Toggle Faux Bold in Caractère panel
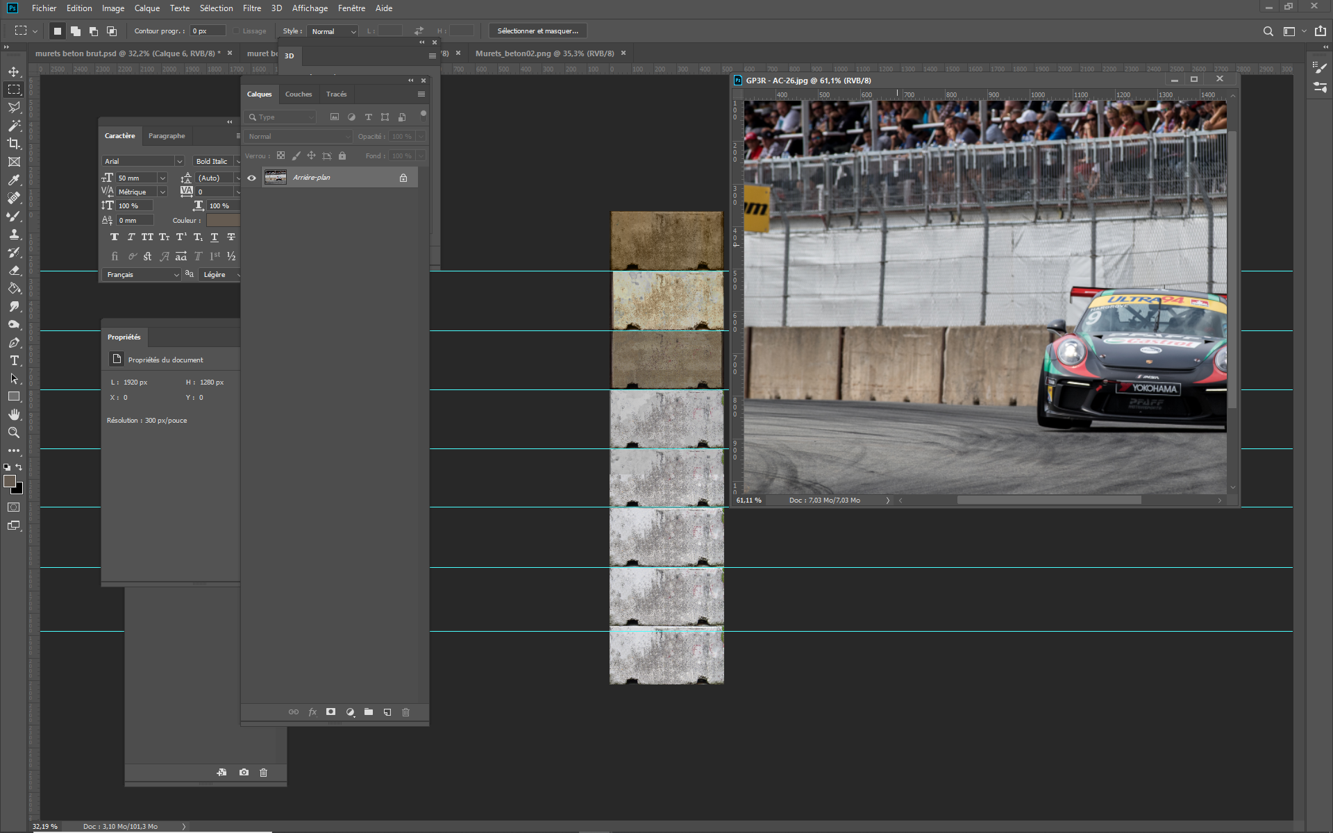The height and width of the screenshot is (833, 1333). (x=115, y=237)
